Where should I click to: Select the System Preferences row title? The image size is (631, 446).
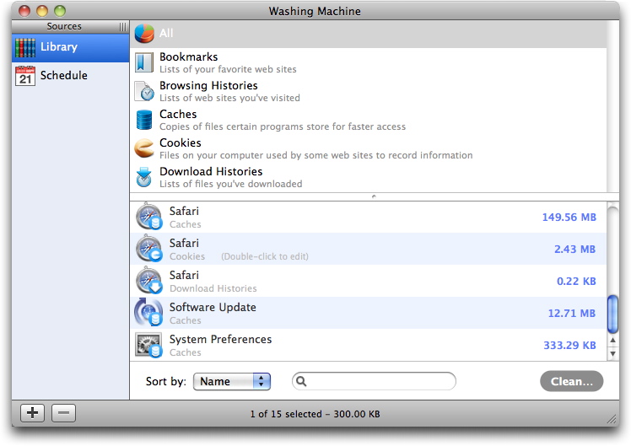[220, 340]
